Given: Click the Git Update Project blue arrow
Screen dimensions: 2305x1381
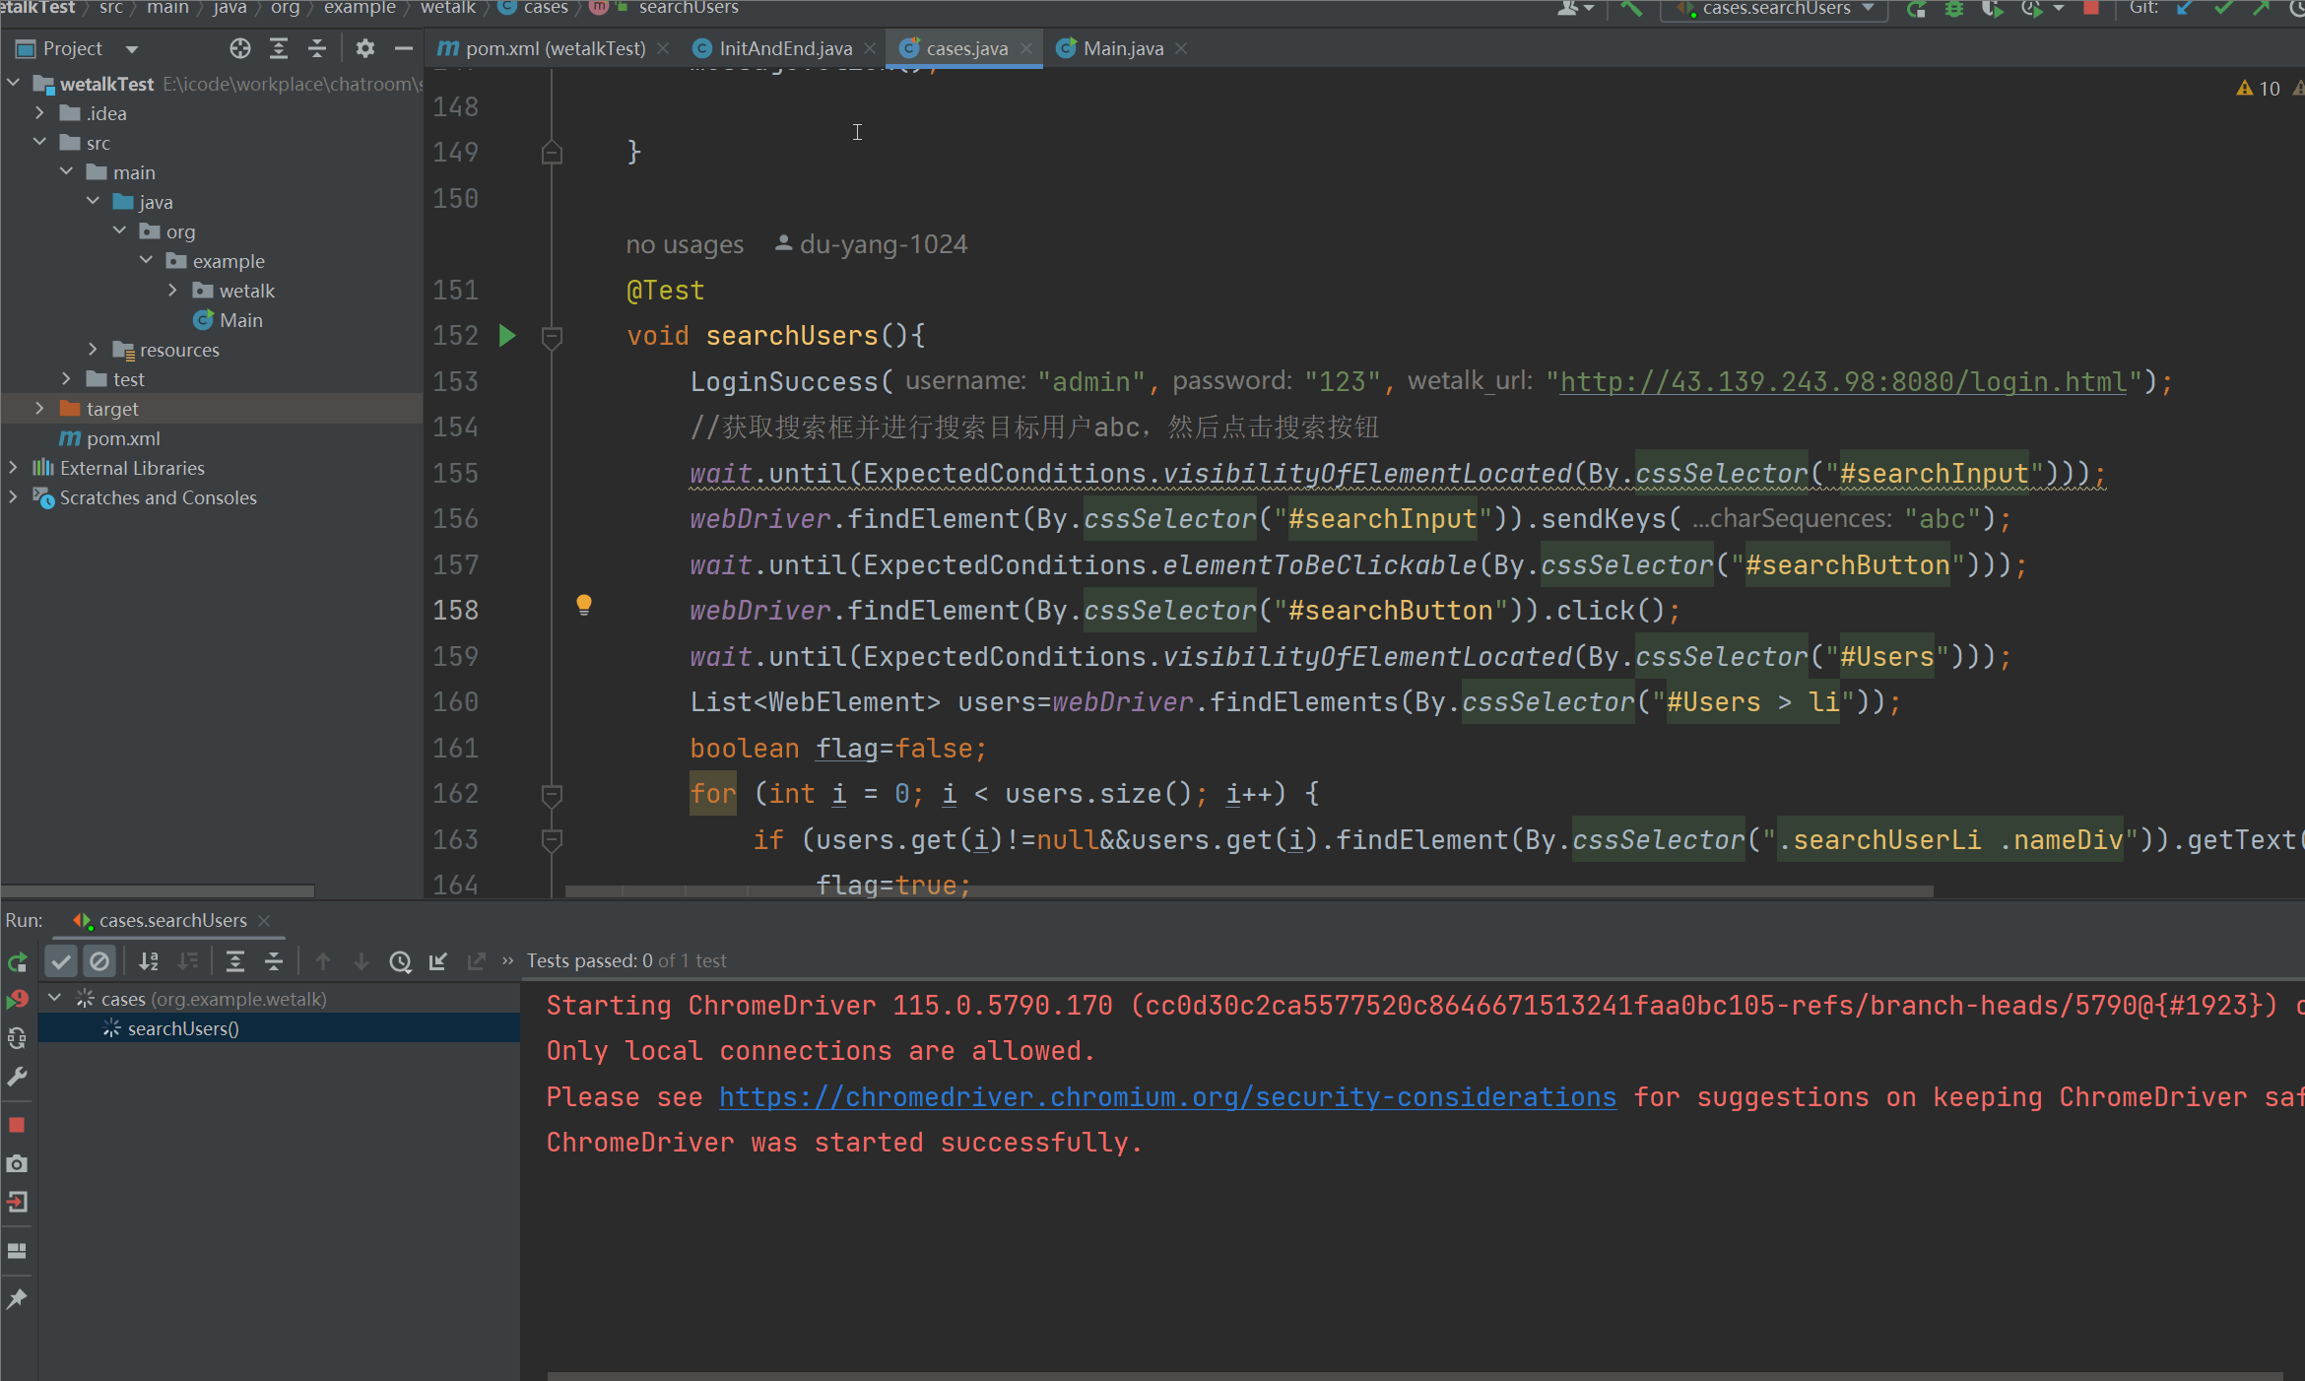Looking at the screenshot, I should coord(2185,9).
